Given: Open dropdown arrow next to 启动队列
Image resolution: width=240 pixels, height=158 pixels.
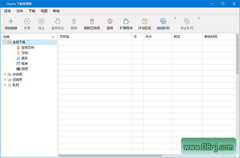Looking at the screenshot, I should (x=175, y=18).
